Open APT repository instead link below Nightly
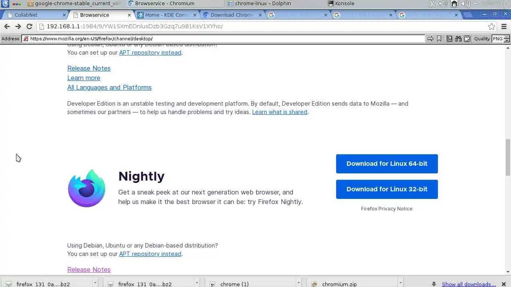This screenshot has width=511, height=287. [150, 254]
